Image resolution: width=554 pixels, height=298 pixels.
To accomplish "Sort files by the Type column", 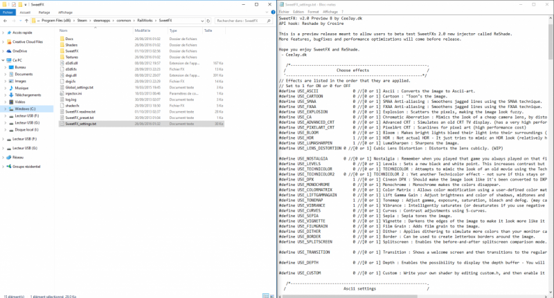I will click(x=173, y=30).
